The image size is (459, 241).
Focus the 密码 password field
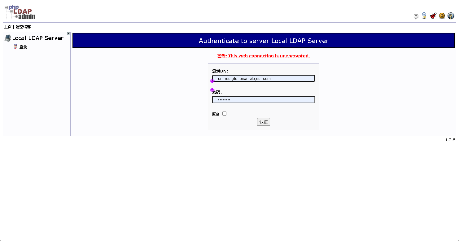click(x=264, y=100)
